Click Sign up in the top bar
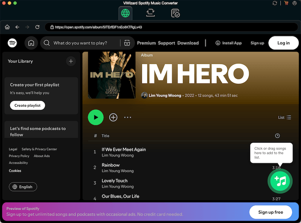This screenshot has width=301, height=223. pos(257,43)
